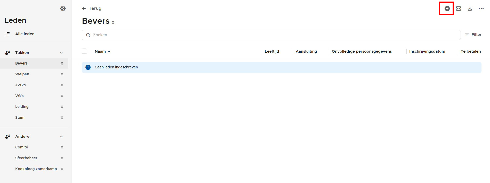Collapse the Takken section chevron
Screen dimensions: 490x183
(x=61, y=53)
